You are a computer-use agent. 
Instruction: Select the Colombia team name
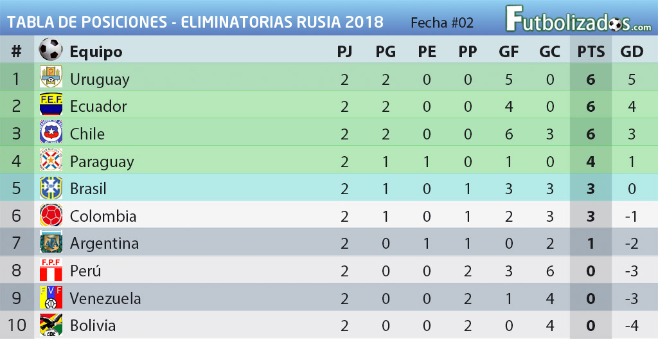pos(103,216)
